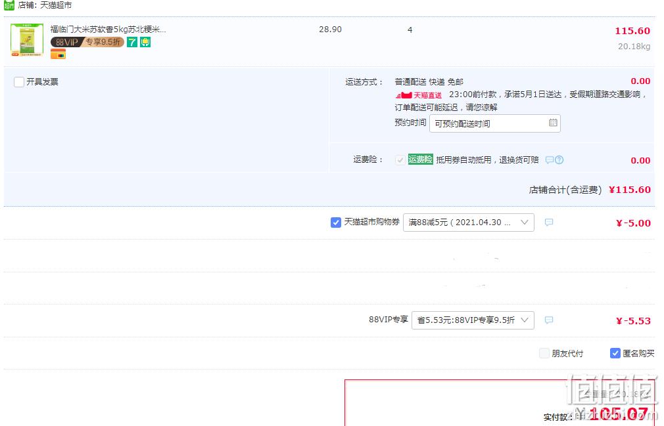Open the 运费险 comment bubble icon
Screen dimensions: 664x426
click(549, 160)
